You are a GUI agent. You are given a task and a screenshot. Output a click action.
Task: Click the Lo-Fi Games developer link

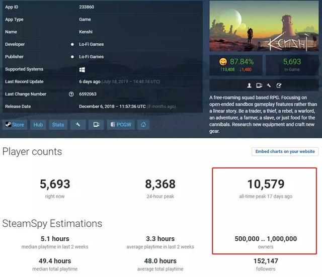[x=92, y=44]
